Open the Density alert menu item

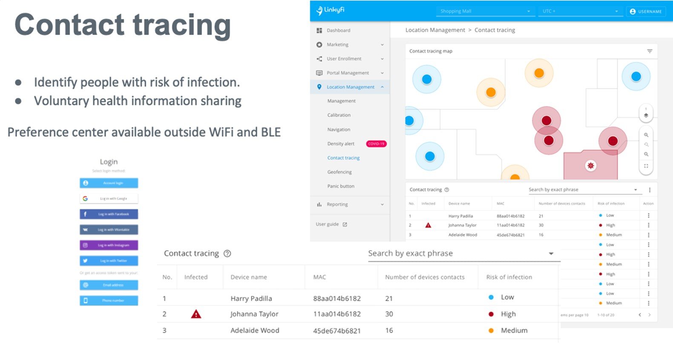[x=341, y=144]
